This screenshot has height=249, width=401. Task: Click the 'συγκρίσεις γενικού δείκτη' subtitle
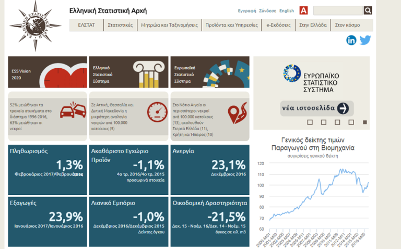point(313,156)
